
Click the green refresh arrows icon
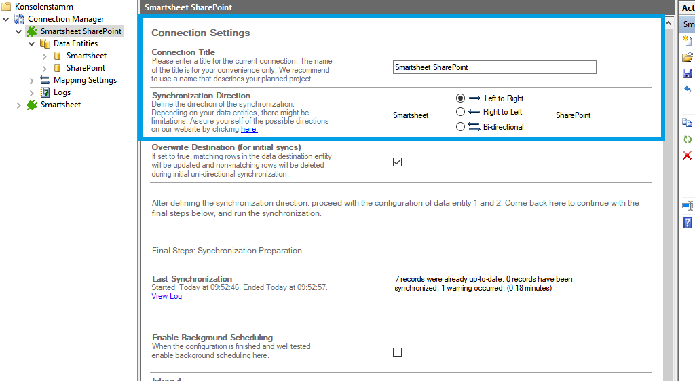pos(688,139)
